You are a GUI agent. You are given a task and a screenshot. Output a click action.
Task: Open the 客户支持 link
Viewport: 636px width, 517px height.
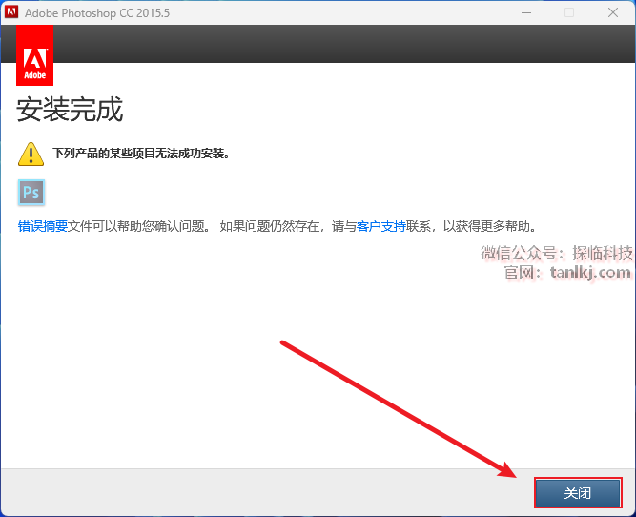click(380, 226)
